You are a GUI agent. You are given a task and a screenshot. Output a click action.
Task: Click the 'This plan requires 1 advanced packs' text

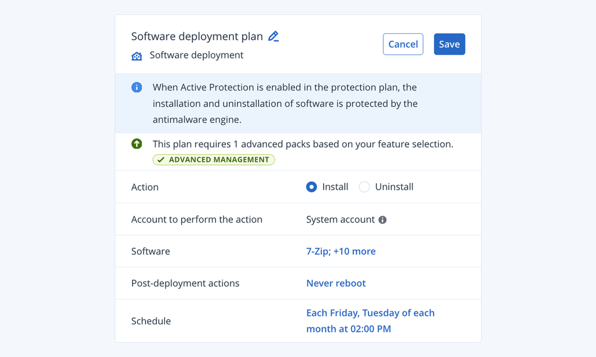click(303, 144)
